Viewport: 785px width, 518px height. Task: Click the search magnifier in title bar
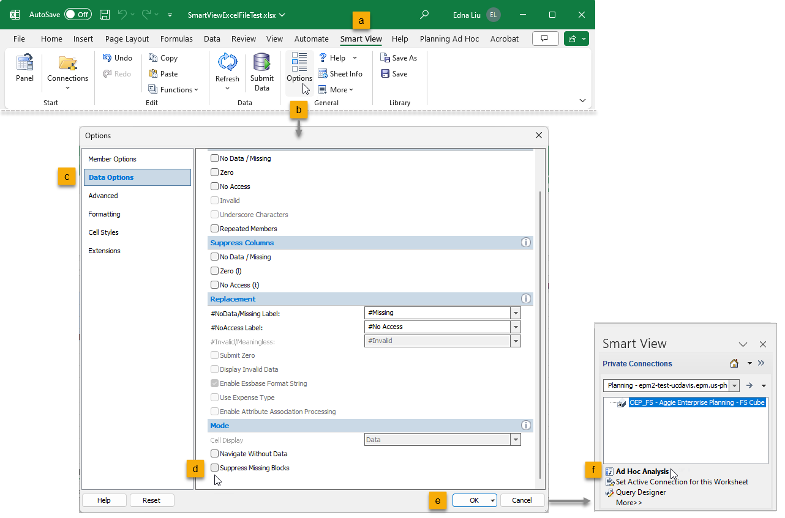[424, 14]
